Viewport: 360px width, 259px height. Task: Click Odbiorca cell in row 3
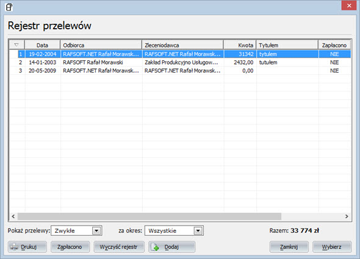[101, 71]
